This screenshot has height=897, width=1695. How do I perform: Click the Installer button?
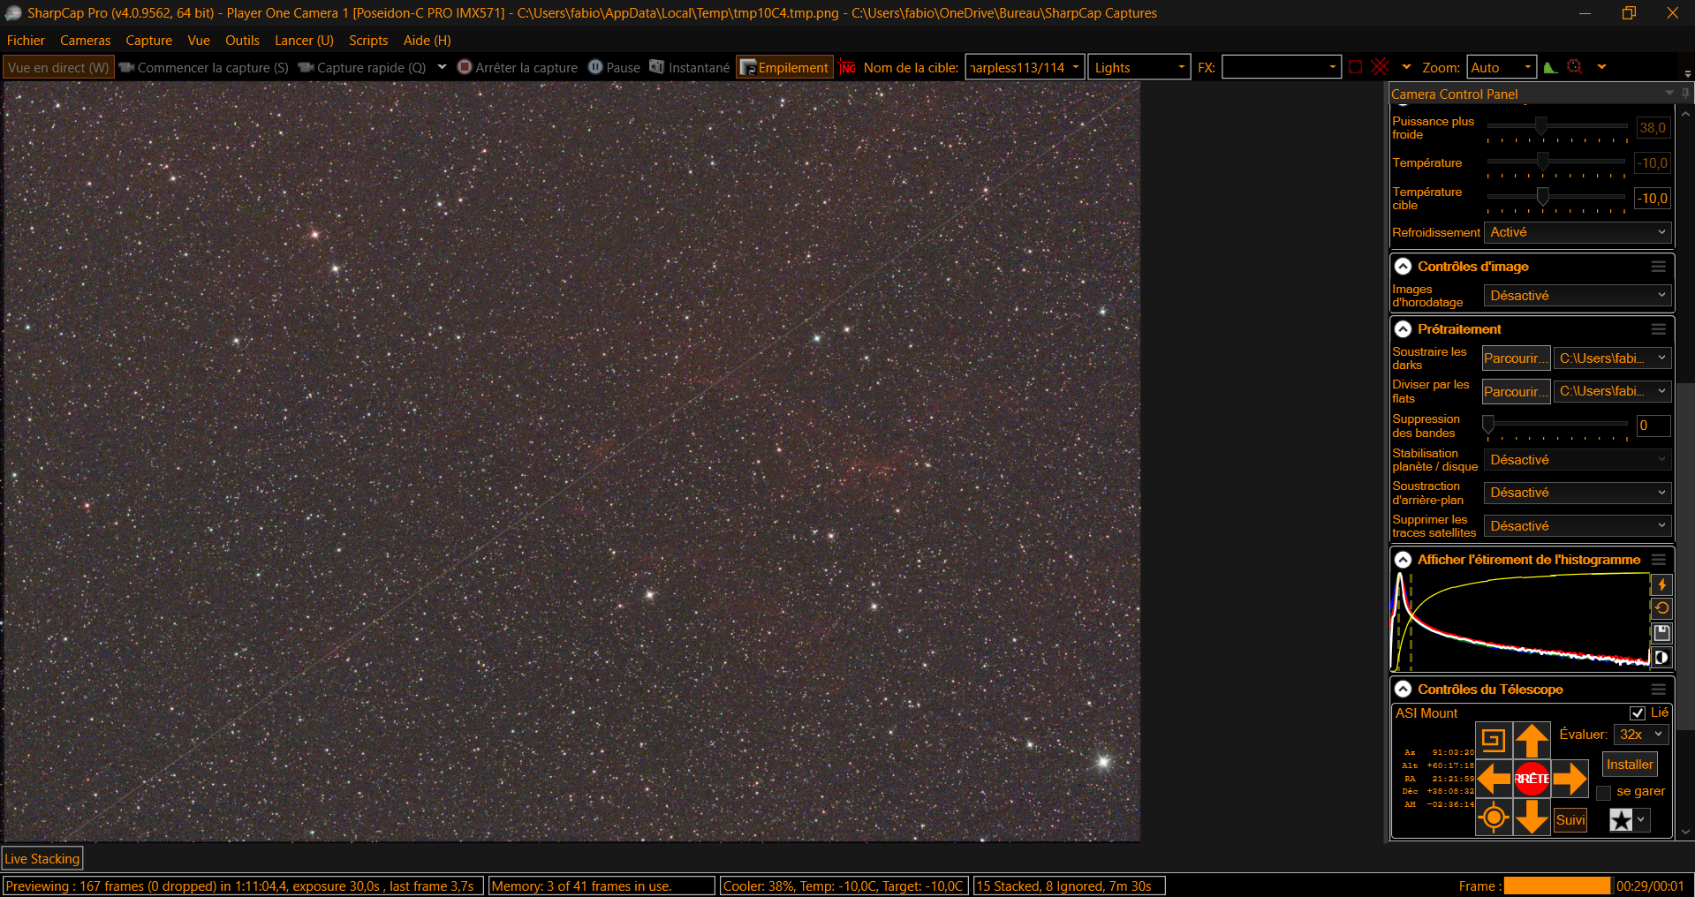(1630, 765)
